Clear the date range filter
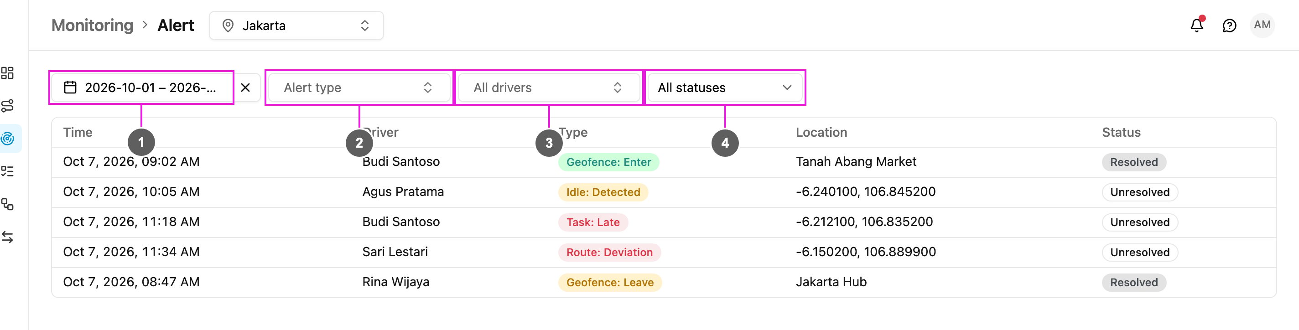The width and height of the screenshot is (1299, 330). click(245, 88)
